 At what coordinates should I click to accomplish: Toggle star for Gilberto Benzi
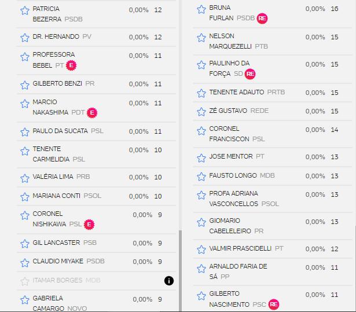(x=24, y=85)
